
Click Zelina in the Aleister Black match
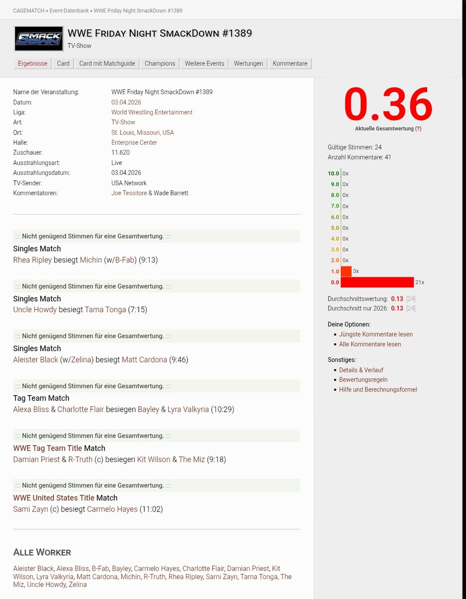(x=81, y=360)
